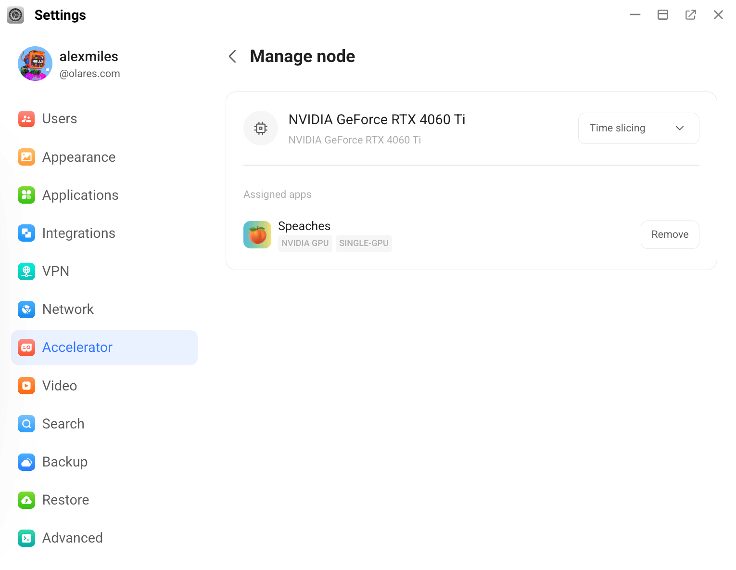The width and height of the screenshot is (736, 570).
Task: Expand the Time slicing mode dropdown
Action: pyautogui.click(x=638, y=128)
